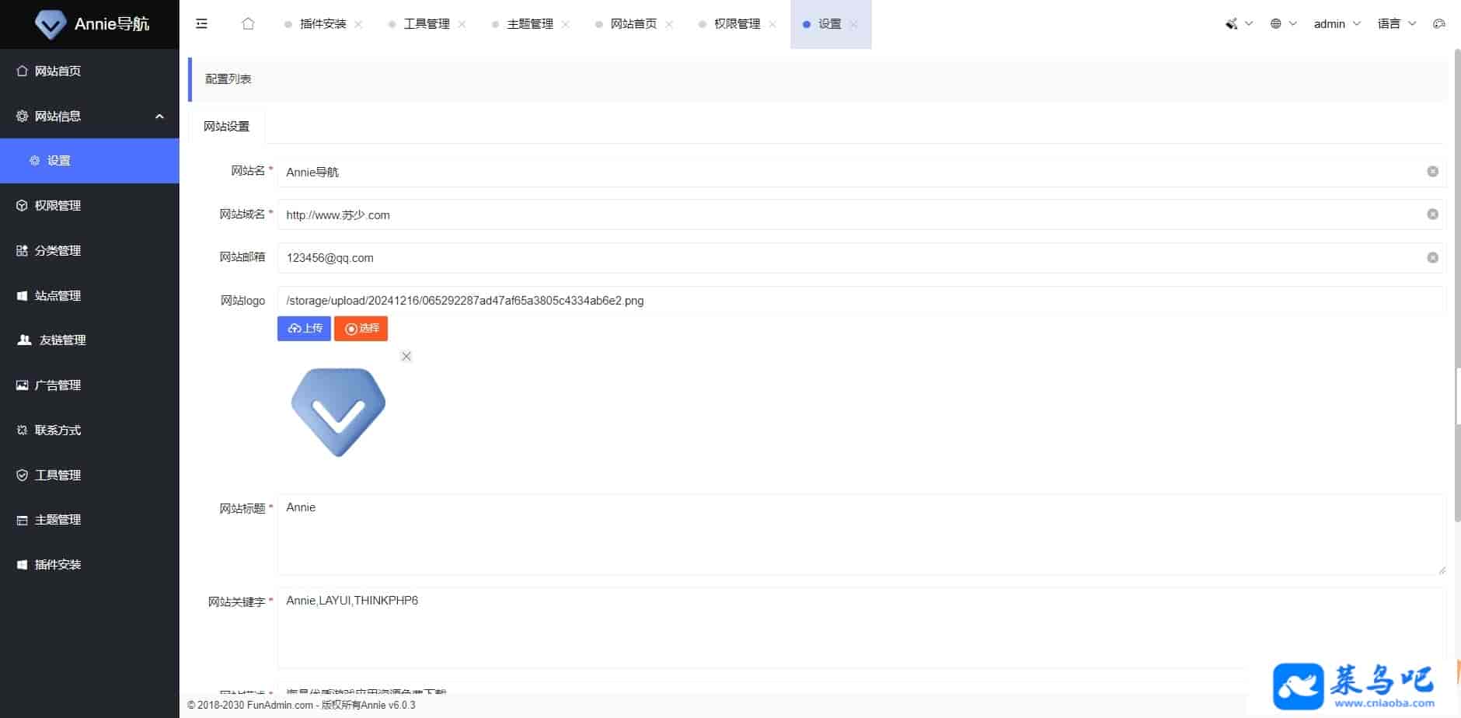
Task: Switch to the 插件安装 tab
Action: pyautogui.click(x=323, y=24)
